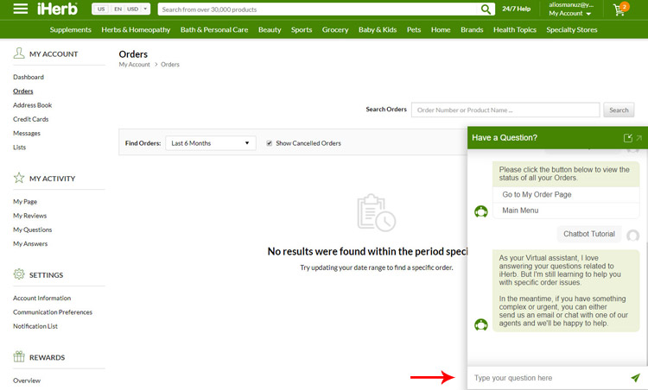Open Account Information link

click(41, 298)
